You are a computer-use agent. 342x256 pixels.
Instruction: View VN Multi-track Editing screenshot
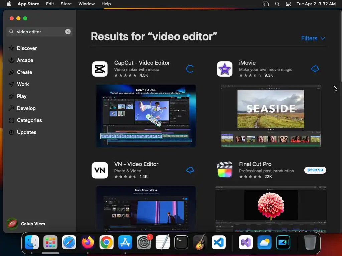[146, 209]
